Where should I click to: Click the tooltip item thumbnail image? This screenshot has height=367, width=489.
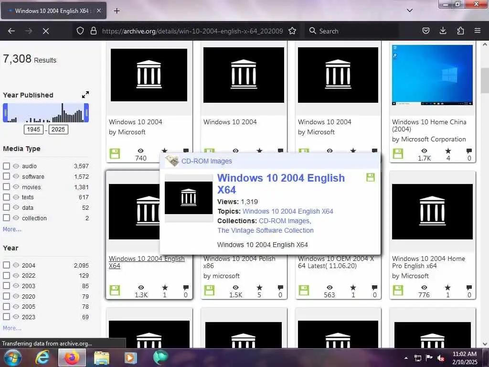click(x=188, y=198)
